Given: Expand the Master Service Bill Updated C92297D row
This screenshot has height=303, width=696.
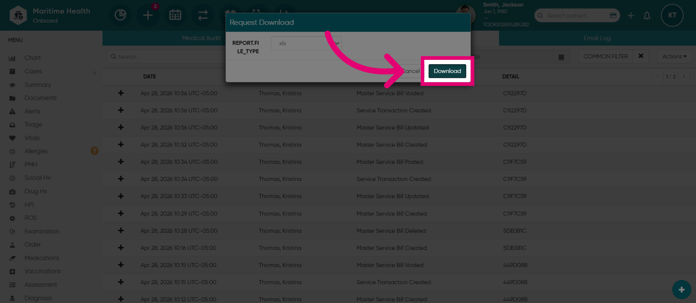Looking at the screenshot, I should click(x=121, y=128).
